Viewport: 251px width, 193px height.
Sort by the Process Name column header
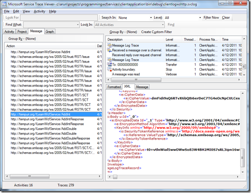209,40
